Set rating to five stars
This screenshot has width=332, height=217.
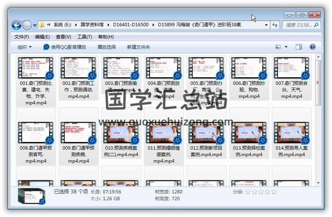click(x=274, y=192)
